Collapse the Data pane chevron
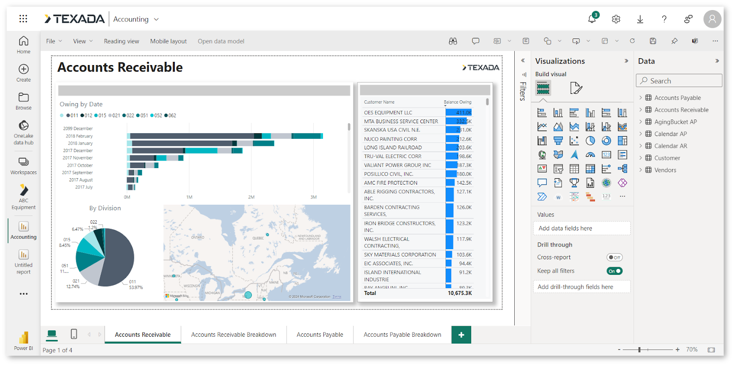The image size is (734, 366). click(x=717, y=61)
